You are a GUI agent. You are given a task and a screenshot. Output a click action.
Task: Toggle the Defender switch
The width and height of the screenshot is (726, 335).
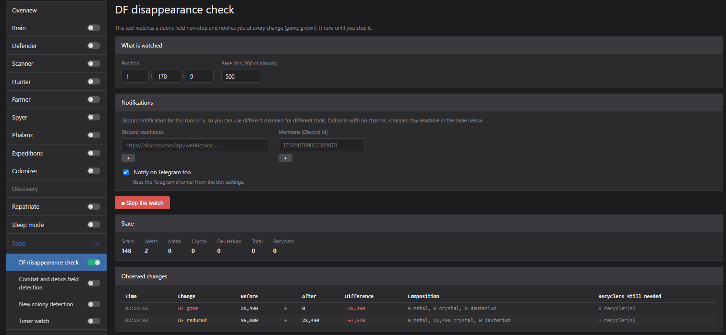coord(94,46)
